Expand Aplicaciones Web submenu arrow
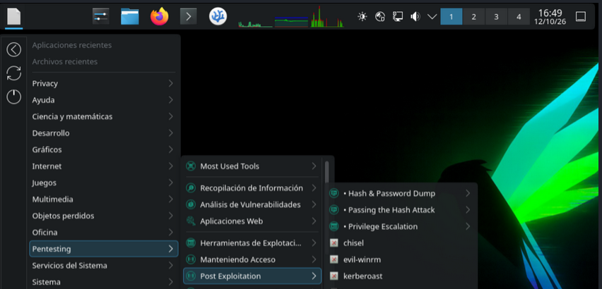602x289 pixels. [314, 221]
